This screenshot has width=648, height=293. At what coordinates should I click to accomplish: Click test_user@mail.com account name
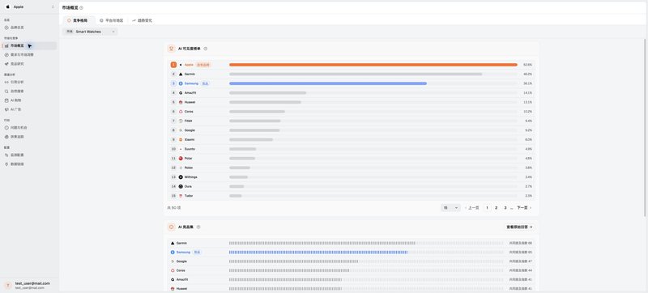coord(32,283)
